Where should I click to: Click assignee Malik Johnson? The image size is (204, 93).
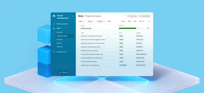pyautogui.click(x=141, y=62)
